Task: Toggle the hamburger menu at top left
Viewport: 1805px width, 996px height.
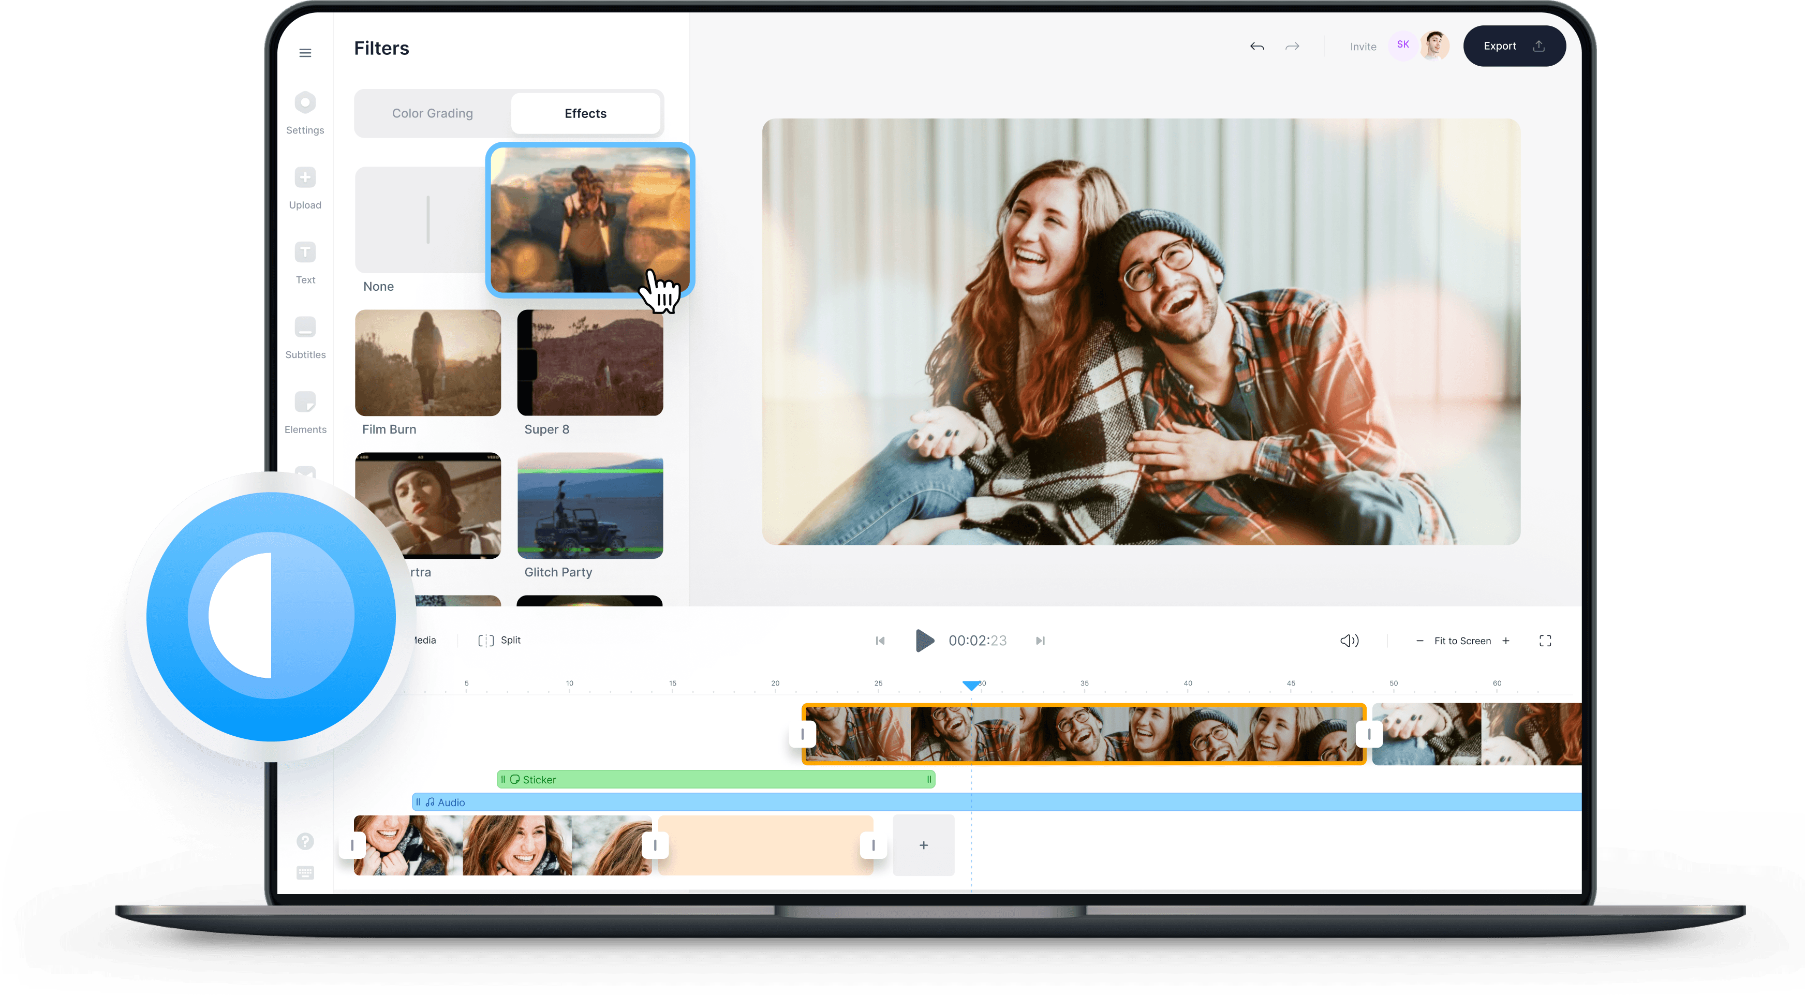Action: [x=305, y=53]
